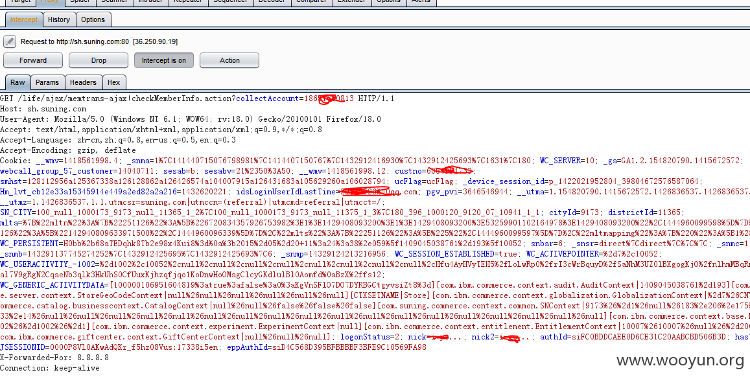Screen dimensions: 750x379
Task: Click the WC_SESSION_ESTABLISHED cookie name
Action: tap(446, 254)
